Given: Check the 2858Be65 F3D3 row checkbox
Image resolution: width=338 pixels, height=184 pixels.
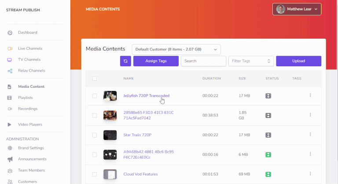Looking at the screenshot, I should click(x=95, y=115).
